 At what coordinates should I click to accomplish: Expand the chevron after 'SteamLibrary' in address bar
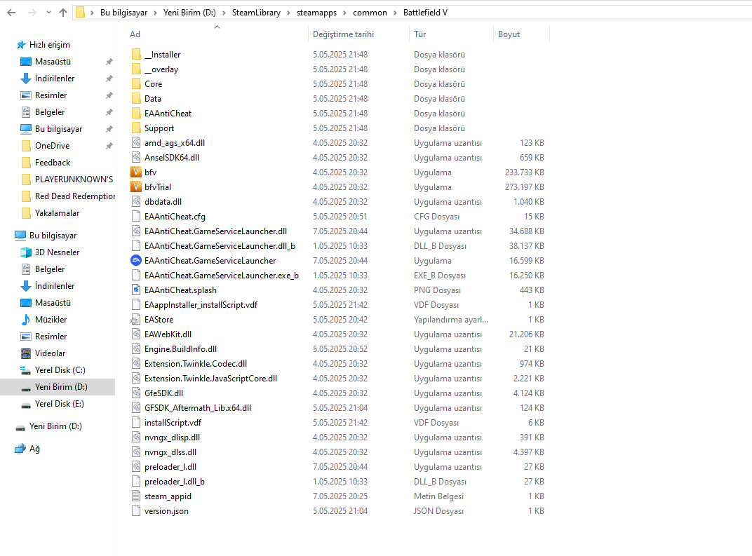[289, 13]
